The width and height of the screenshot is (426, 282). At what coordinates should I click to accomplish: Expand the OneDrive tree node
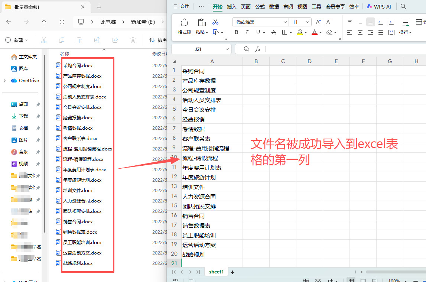[x=4, y=81]
